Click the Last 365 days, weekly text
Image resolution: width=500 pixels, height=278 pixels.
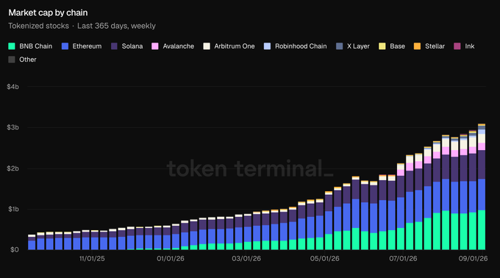pyautogui.click(x=116, y=26)
